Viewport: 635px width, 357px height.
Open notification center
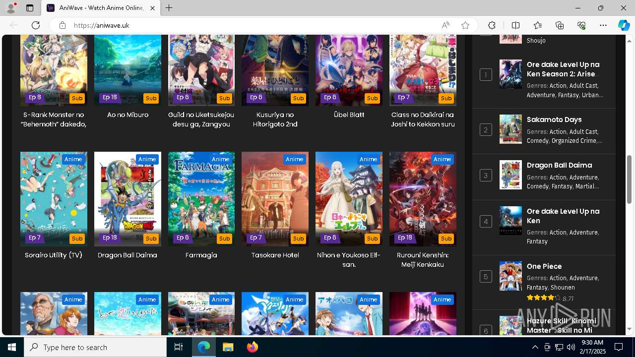click(619, 347)
